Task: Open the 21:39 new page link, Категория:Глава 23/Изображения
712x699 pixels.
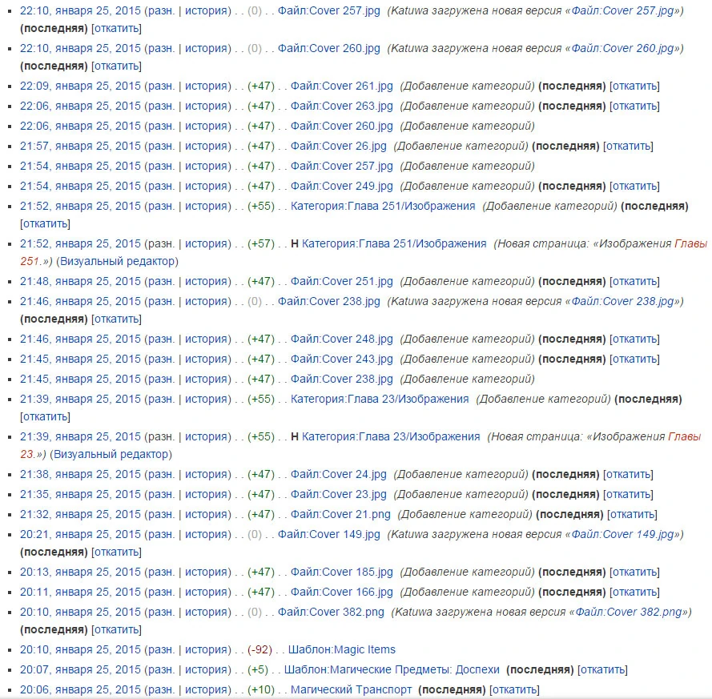Action: coord(391,436)
